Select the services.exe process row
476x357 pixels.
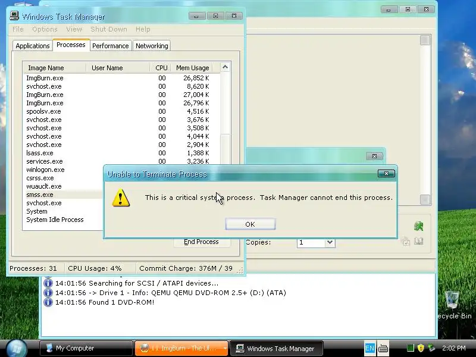click(122, 161)
